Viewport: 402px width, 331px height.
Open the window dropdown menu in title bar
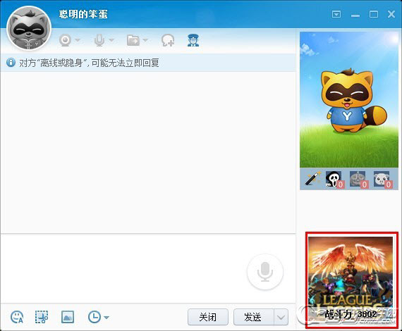click(336, 14)
